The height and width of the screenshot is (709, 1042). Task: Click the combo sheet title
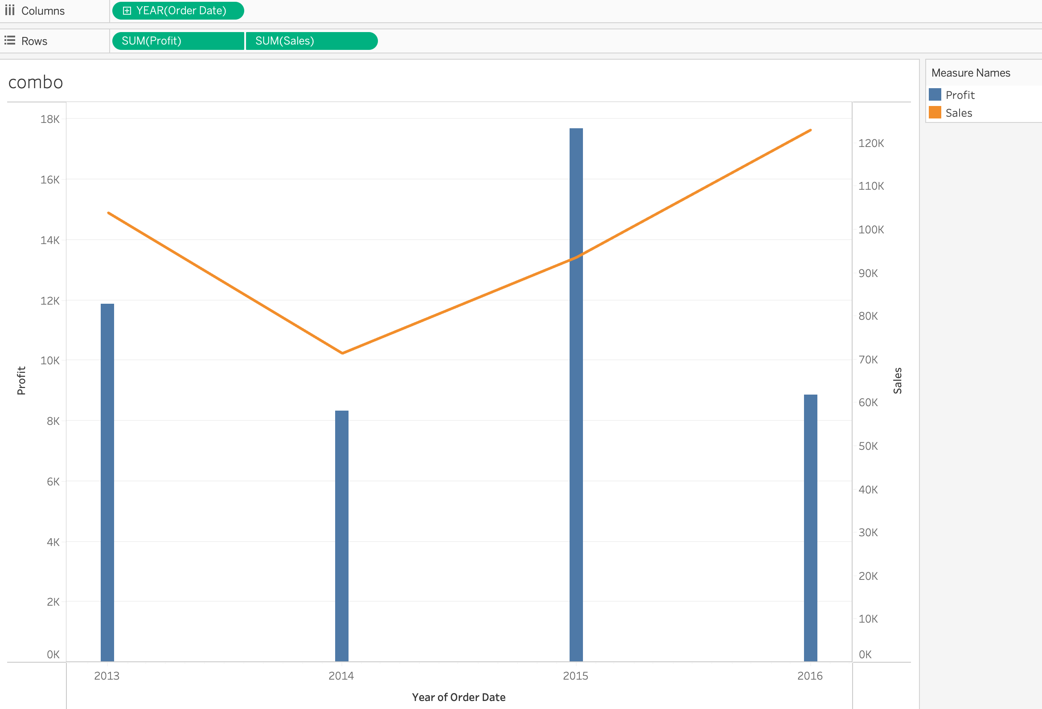click(35, 82)
